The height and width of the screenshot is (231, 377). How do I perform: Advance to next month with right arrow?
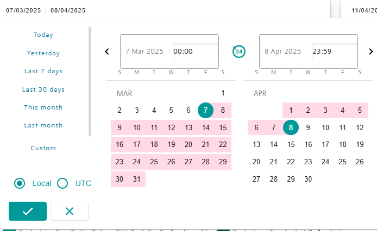(370, 52)
